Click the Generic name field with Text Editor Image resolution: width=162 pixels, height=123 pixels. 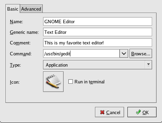coord(97,32)
